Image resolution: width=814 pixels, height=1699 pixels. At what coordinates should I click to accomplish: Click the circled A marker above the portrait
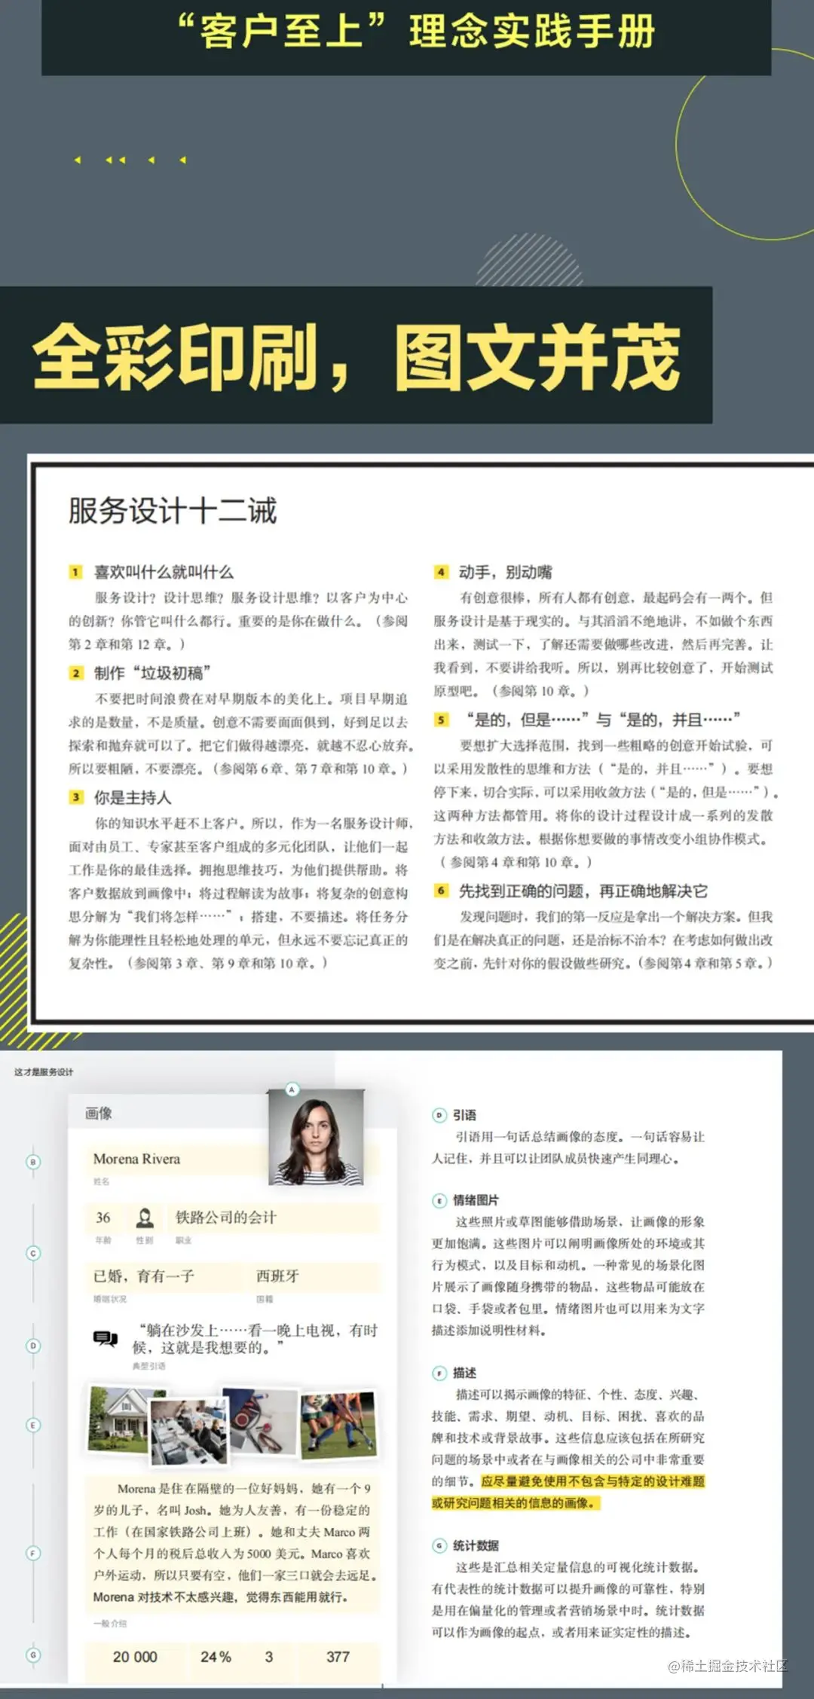coord(292,1089)
